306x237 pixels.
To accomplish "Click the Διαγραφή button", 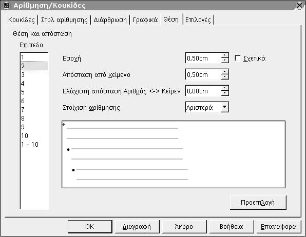I will pyautogui.click(x=137, y=226).
